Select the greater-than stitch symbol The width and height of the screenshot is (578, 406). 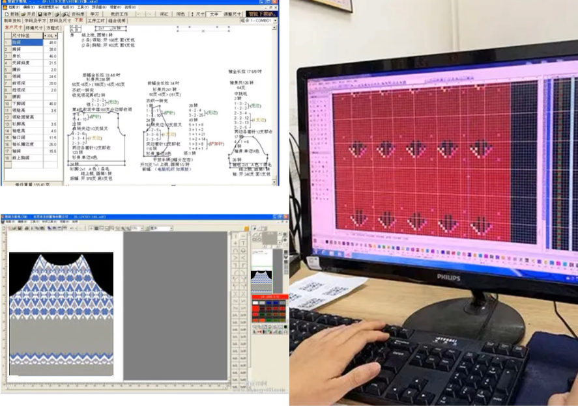click(x=235, y=258)
